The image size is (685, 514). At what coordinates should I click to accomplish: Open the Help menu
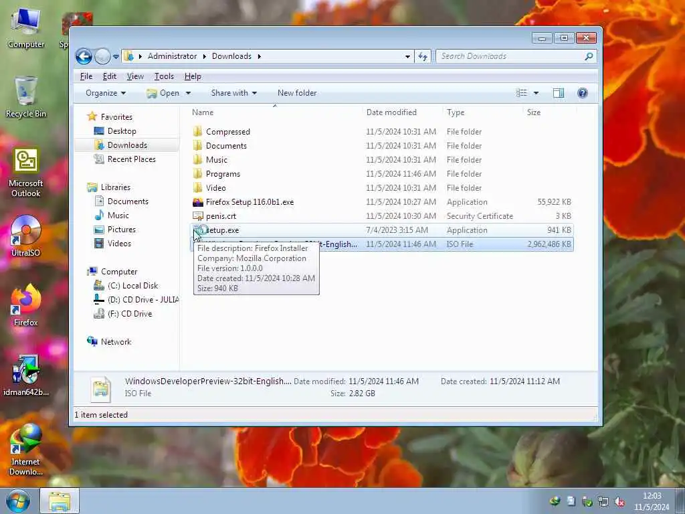click(x=193, y=76)
